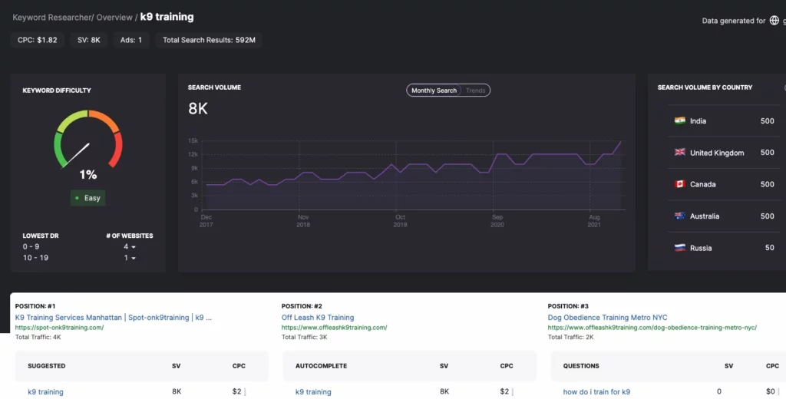786x399 pixels.
Task: Click the Canada flag icon
Action: pyautogui.click(x=679, y=184)
